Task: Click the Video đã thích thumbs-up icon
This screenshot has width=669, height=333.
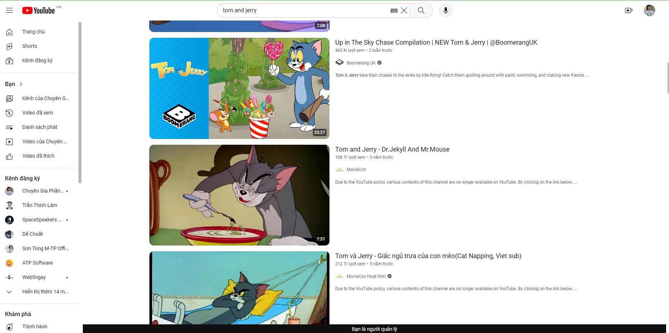Action: 9,156
